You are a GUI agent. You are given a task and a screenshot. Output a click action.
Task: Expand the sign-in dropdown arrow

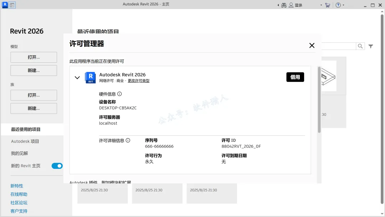click(321, 5)
